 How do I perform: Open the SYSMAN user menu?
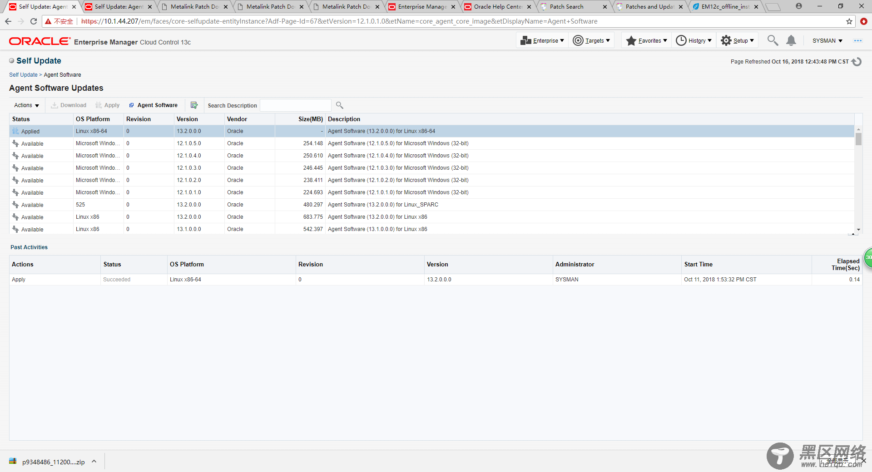click(827, 41)
